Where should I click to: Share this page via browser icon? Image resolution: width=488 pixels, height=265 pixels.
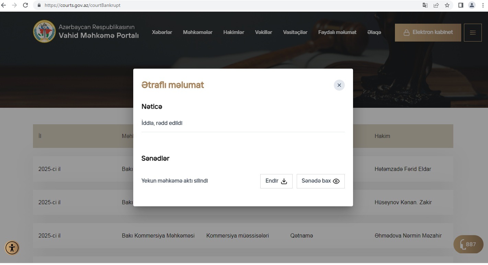point(436,5)
